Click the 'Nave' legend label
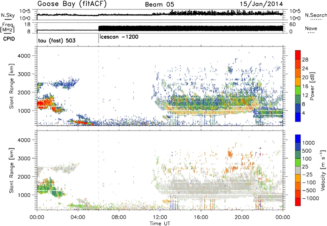 pyautogui.click(x=311, y=28)
